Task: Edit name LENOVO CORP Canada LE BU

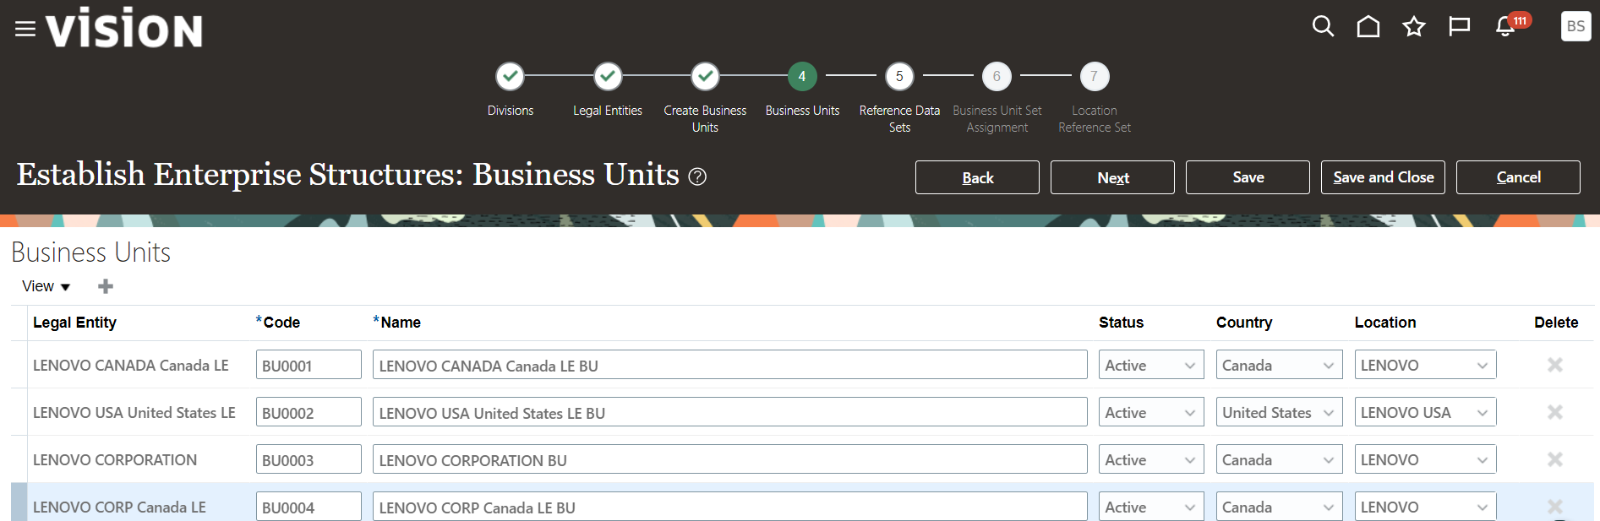Action: pyautogui.click(x=730, y=507)
